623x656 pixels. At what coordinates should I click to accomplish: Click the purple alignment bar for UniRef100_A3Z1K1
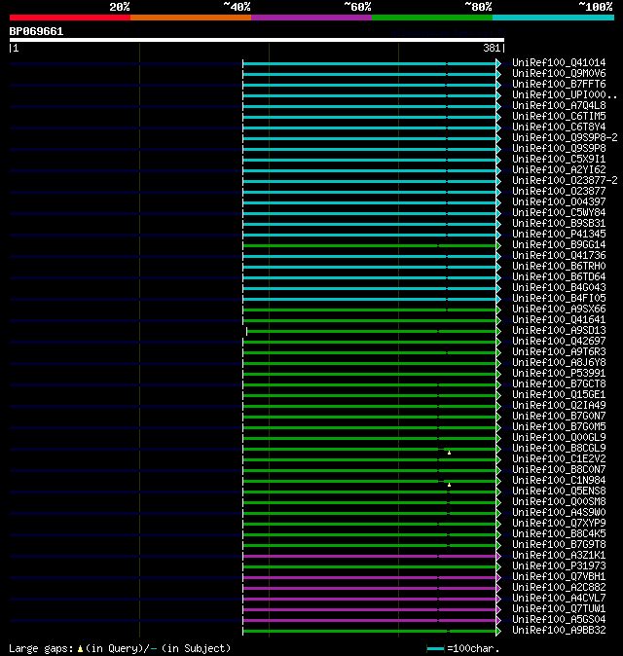tap(370, 557)
